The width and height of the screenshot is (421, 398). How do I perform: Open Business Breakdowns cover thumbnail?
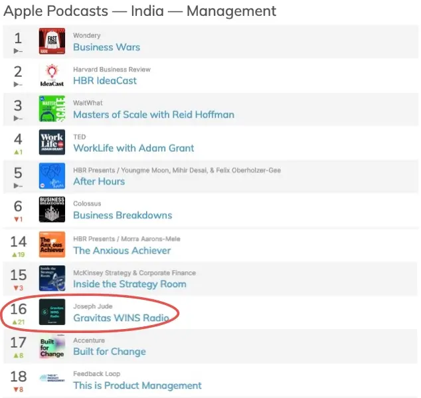[x=52, y=210]
